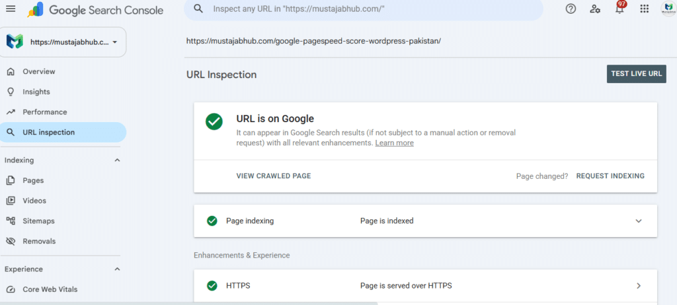Click 'Enhancements & Experience' label
This screenshot has height=305, width=677.
click(x=242, y=255)
